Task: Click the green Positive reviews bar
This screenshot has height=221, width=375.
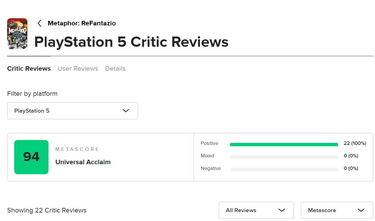Action: [x=284, y=145]
